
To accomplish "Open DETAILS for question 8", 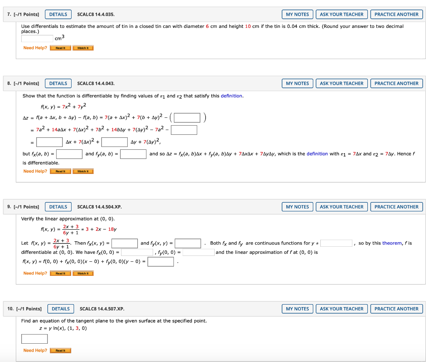I will point(58,84).
